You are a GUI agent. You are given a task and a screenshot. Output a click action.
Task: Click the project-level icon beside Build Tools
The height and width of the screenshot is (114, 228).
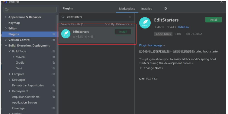pyautogui.click(x=54, y=51)
